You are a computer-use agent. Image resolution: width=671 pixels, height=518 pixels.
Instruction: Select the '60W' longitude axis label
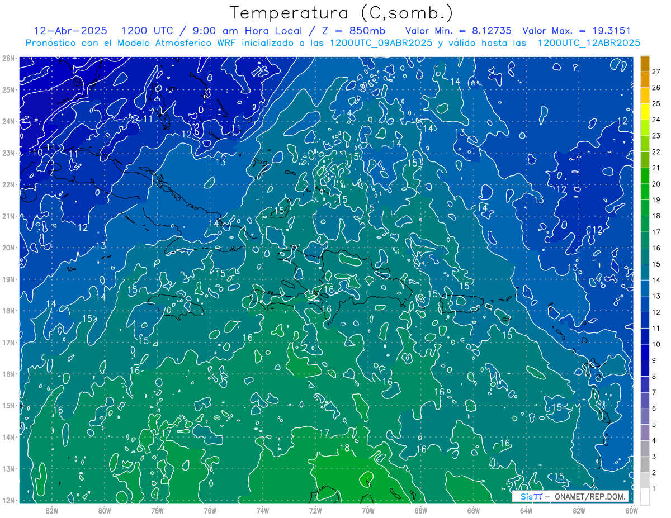tap(631, 510)
